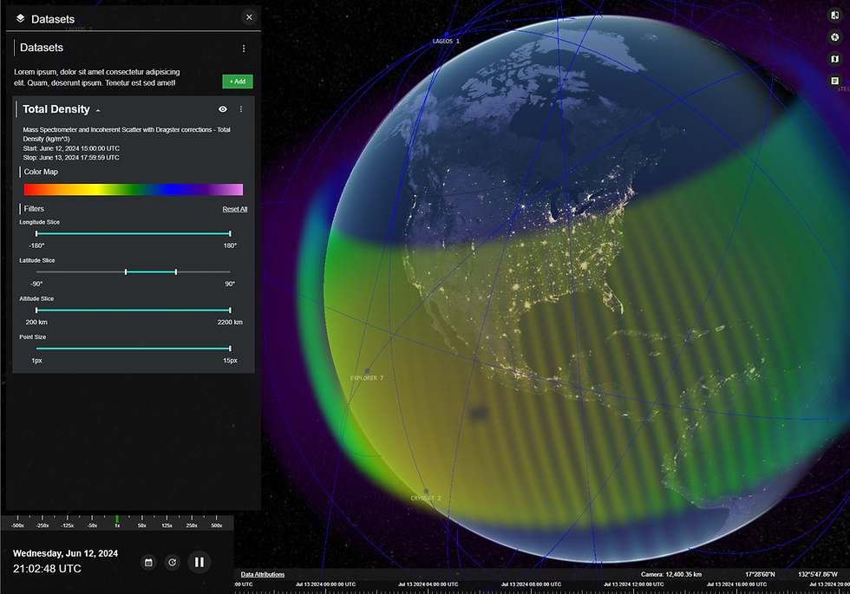Click the Longitude Slice right handle
The height and width of the screenshot is (594, 850).
230,233
